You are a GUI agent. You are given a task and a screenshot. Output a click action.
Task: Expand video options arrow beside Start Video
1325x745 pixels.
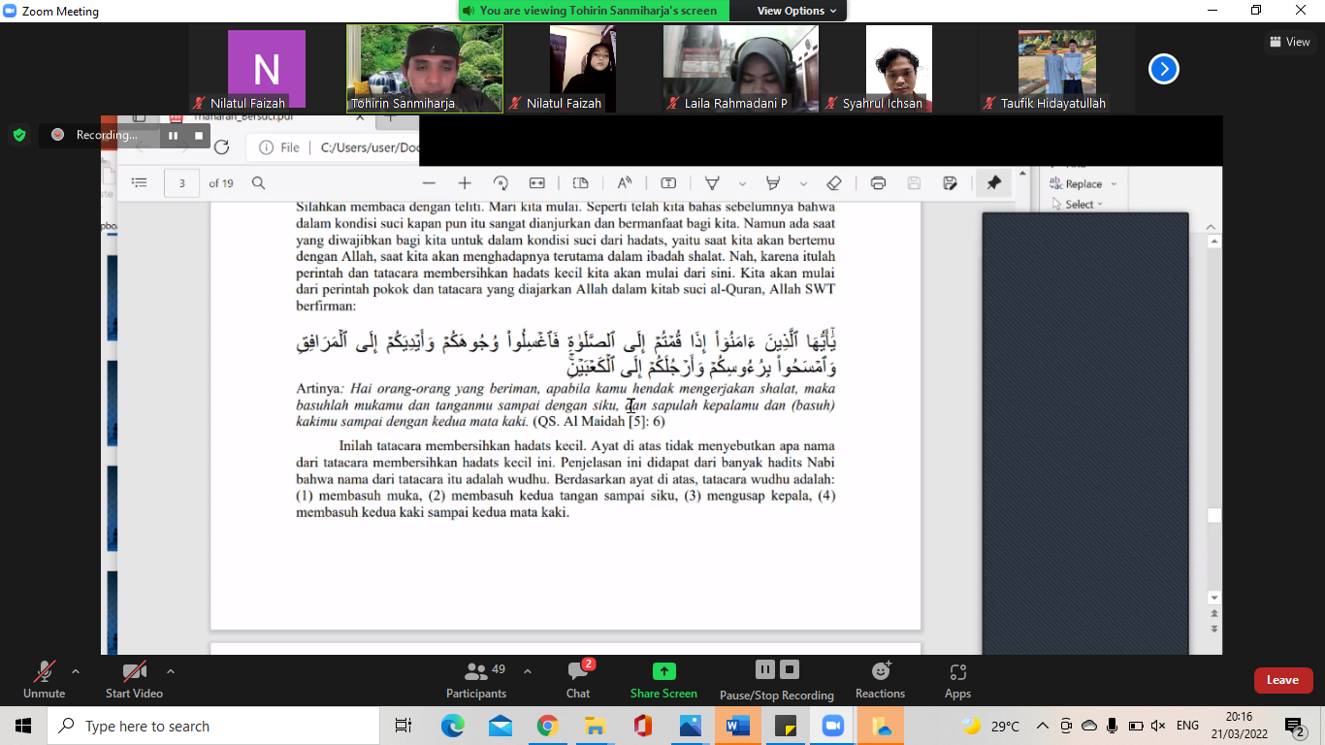click(x=171, y=671)
